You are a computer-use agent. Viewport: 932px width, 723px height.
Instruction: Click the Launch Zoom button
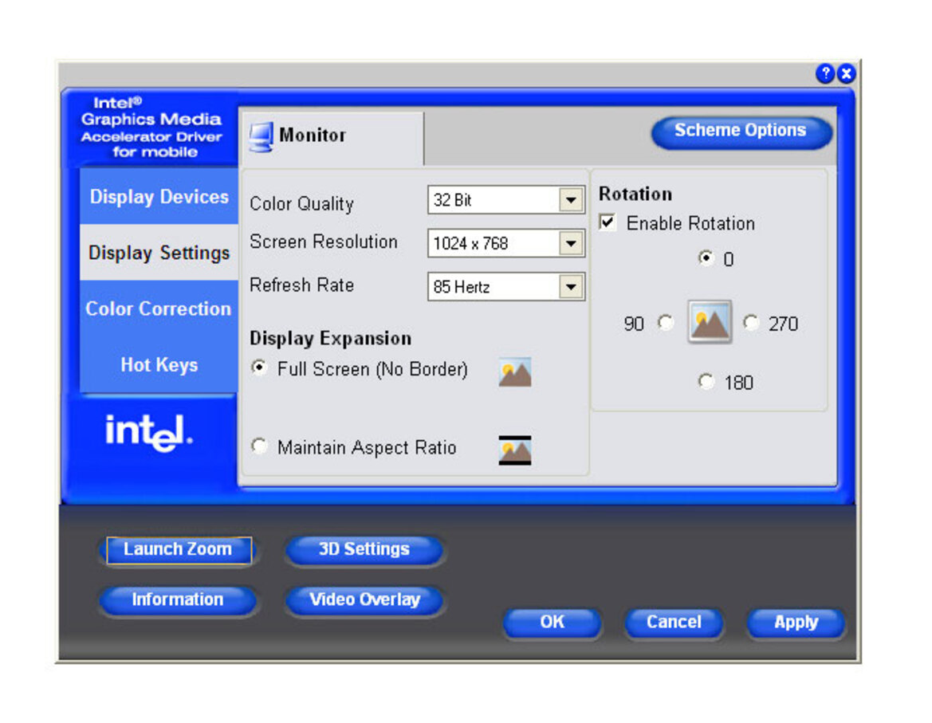[x=179, y=549]
